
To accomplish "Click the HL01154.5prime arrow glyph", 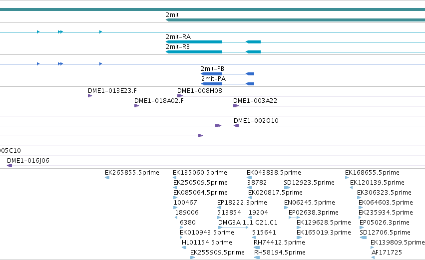I will 184,248.
